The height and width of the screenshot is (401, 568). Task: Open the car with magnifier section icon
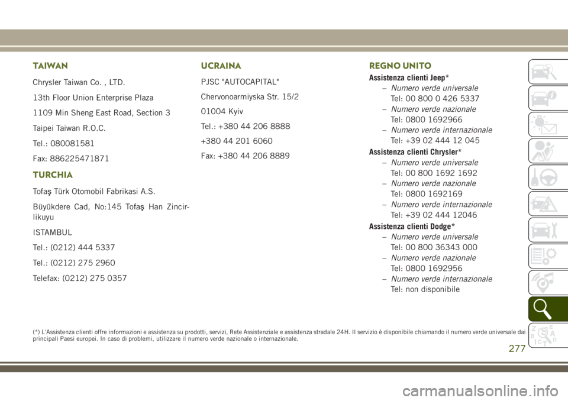pos(548,72)
